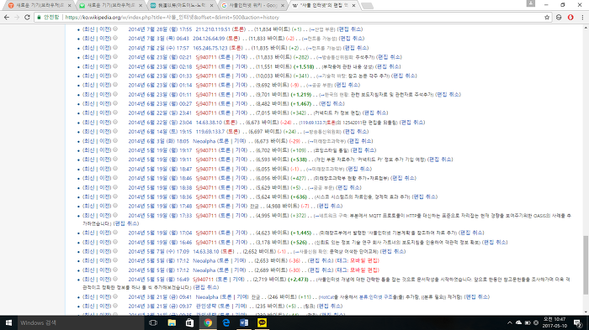The width and height of the screenshot is (589, 330).
Task: Open KakaoTalk from the taskbar
Action: click(x=262, y=323)
